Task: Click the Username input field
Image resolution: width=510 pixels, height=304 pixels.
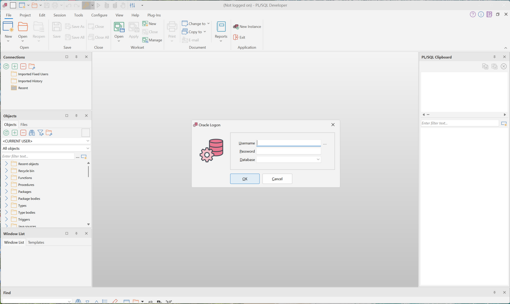Action: tap(288, 143)
